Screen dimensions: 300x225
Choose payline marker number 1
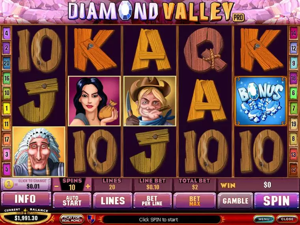[x=6, y=109]
